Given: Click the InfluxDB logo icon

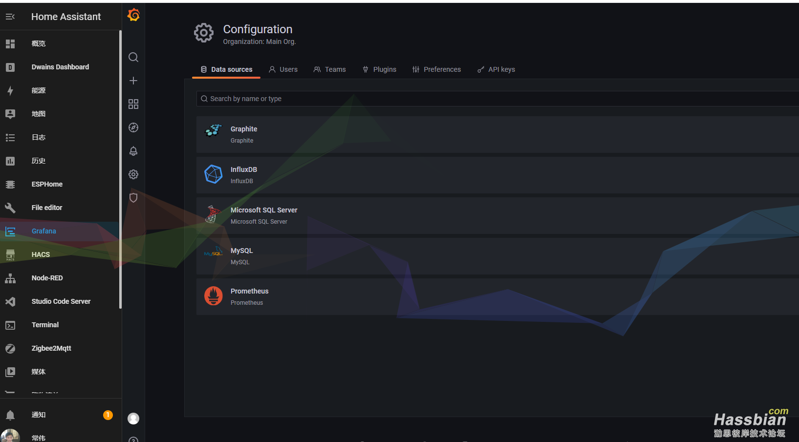Looking at the screenshot, I should (214, 174).
